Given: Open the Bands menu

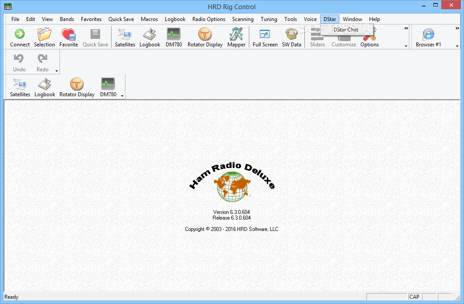Looking at the screenshot, I should [67, 19].
